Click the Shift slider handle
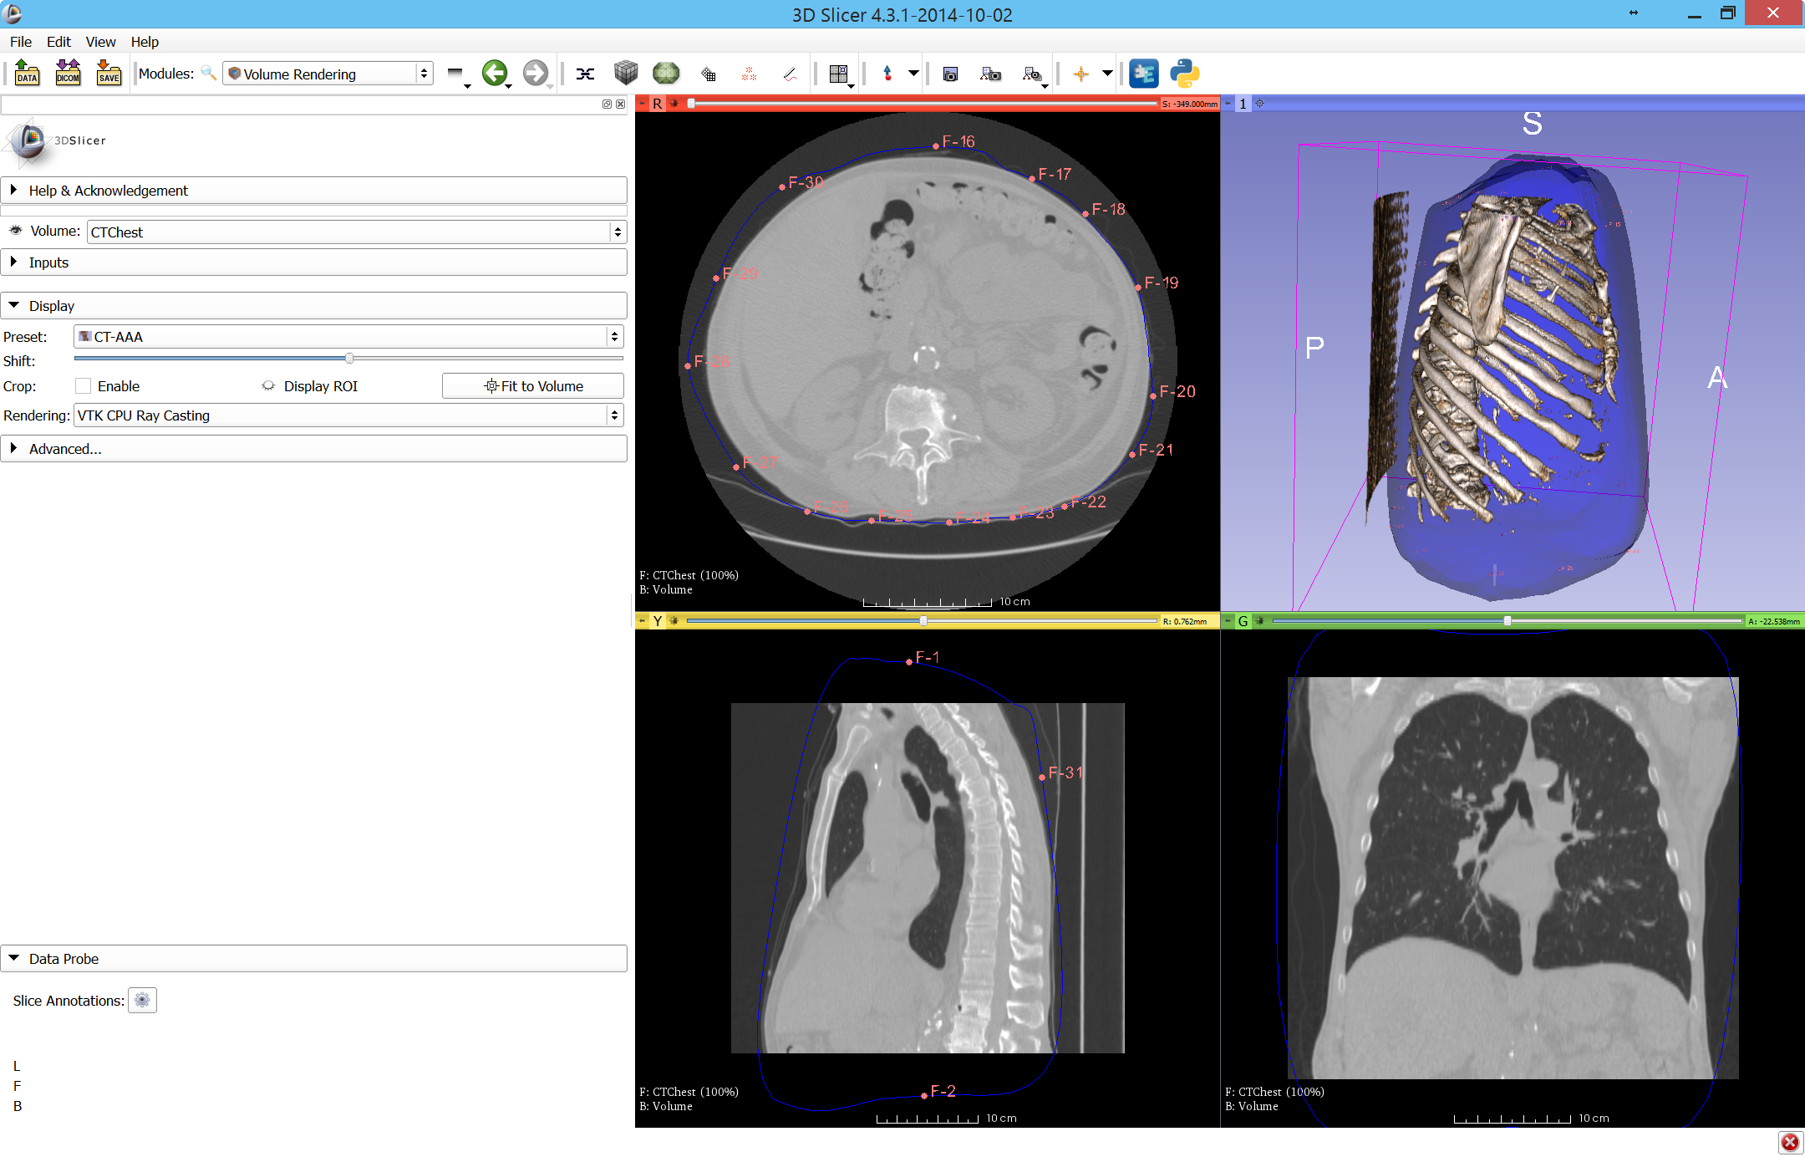 pyautogui.click(x=349, y=359)
